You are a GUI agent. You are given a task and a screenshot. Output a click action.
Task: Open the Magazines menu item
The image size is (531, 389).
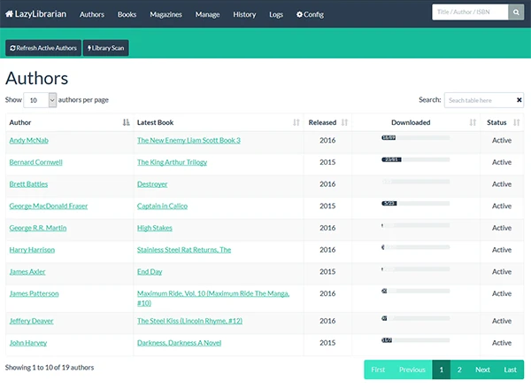tap(166, 14)
